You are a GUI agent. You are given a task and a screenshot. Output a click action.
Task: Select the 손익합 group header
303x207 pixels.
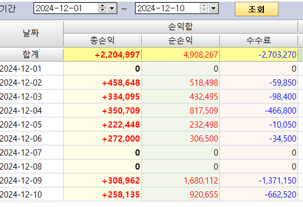coord(180,26)
